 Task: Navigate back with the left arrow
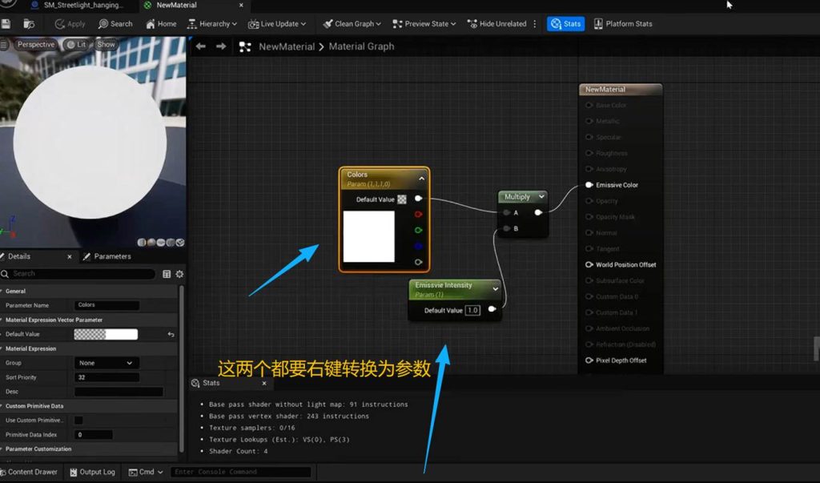tap(201, 46)
